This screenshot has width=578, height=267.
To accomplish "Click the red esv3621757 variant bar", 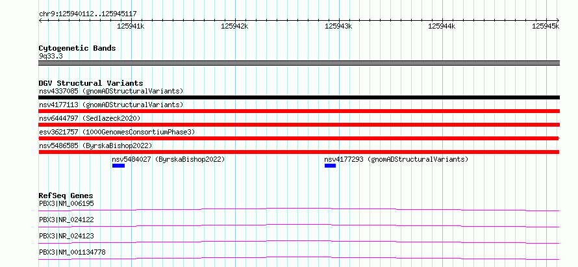I will pyautogui.click(x=299, y=138).
